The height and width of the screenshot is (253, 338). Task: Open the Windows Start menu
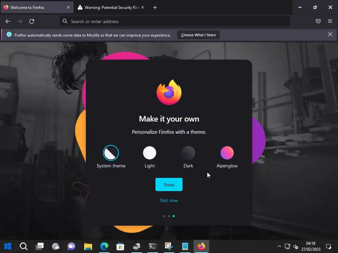pyautogui.click(x=8, y=246)
